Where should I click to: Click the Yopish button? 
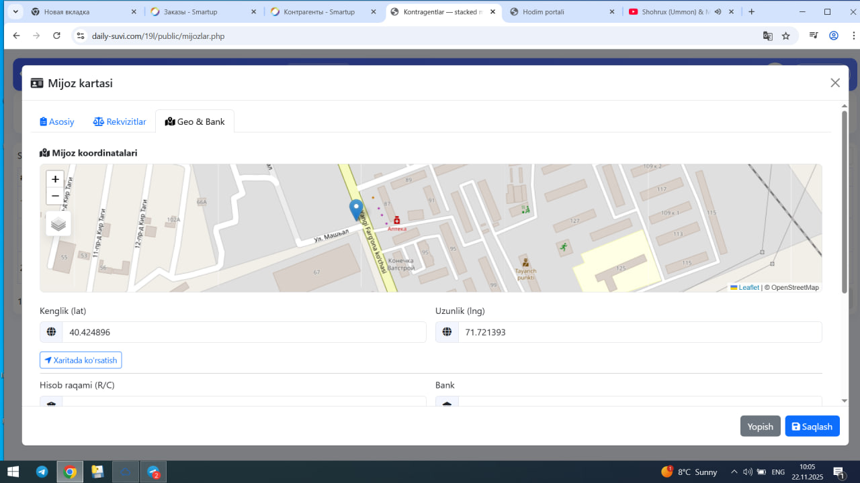pos(760,427)
